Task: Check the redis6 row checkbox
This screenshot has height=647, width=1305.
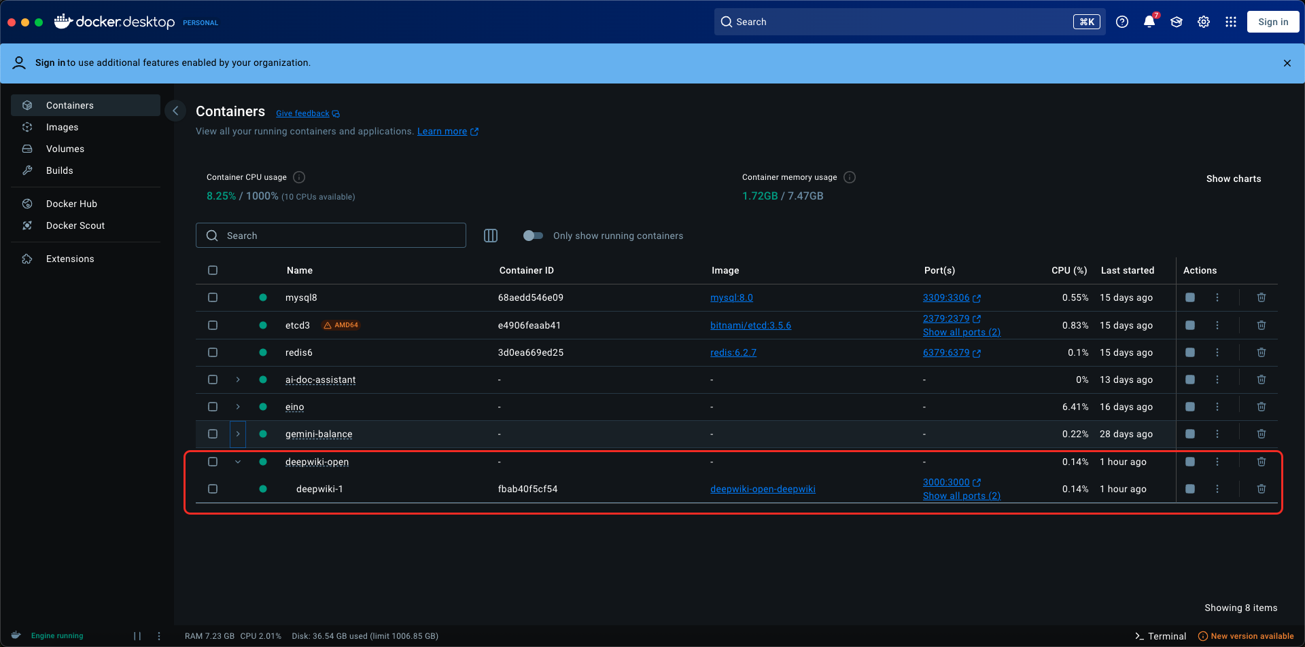Action: [x=213, y=352]
